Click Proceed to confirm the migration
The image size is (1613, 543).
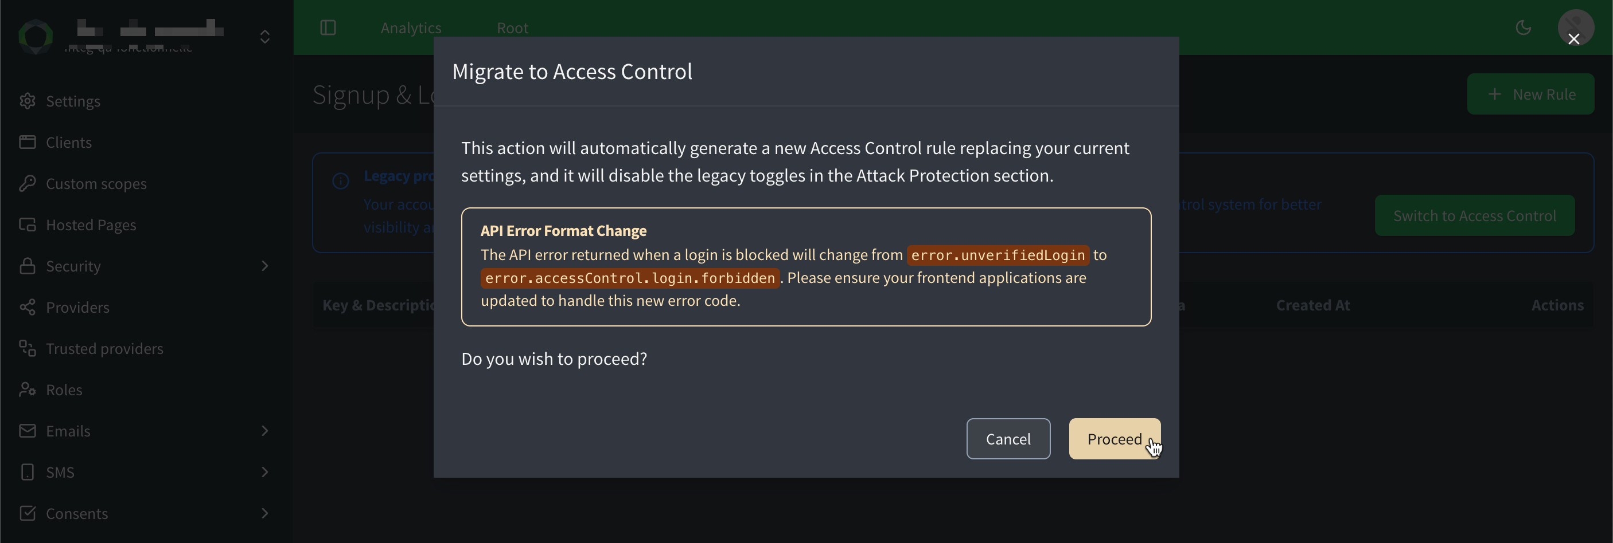click(x=1115, y=439)
